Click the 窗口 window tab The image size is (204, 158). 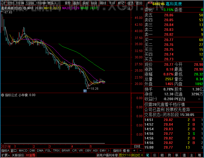[x=14, y=151]
